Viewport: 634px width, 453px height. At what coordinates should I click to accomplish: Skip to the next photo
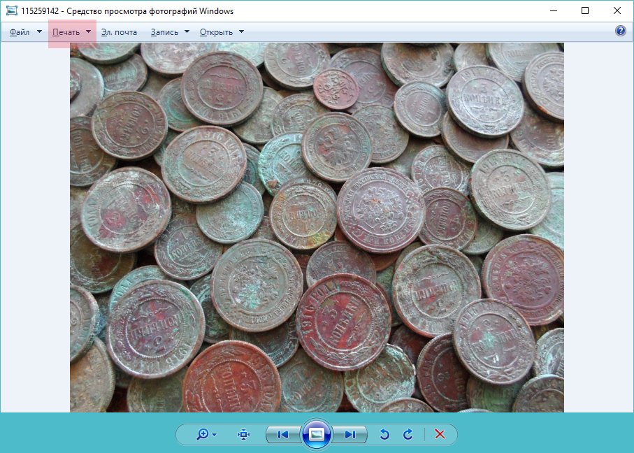click(350, 435)
